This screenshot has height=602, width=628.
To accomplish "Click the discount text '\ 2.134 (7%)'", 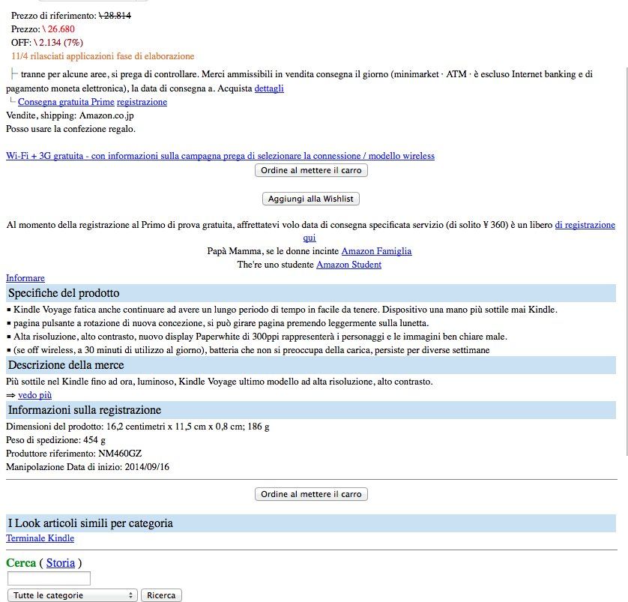I will pos(58,43).
